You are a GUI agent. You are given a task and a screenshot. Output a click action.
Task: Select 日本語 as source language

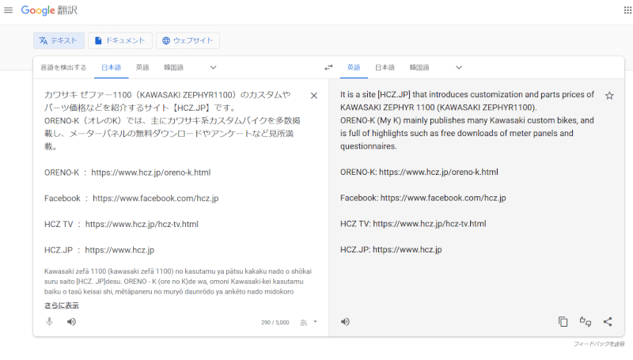coord(111,67)
